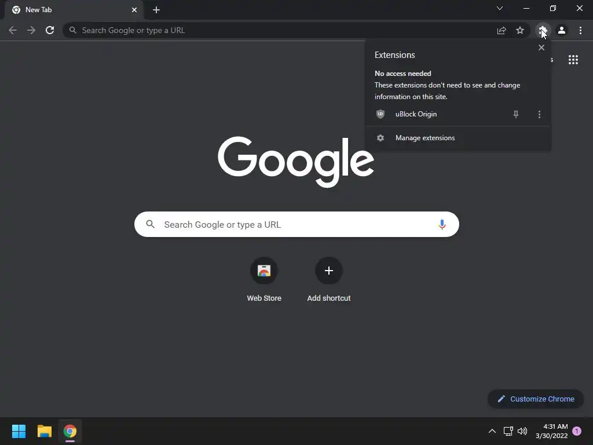The height and width of the screenshot is (445, 593).
Task: Pin uBlock Origin to toolbar
Action: click(x=516, y=114)
